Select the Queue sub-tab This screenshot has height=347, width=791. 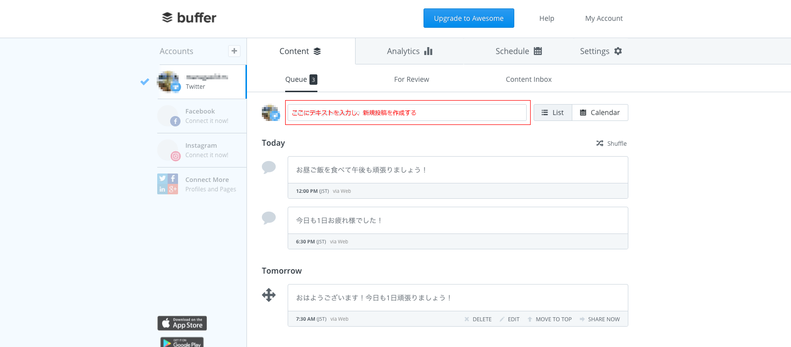pos(301,79)
